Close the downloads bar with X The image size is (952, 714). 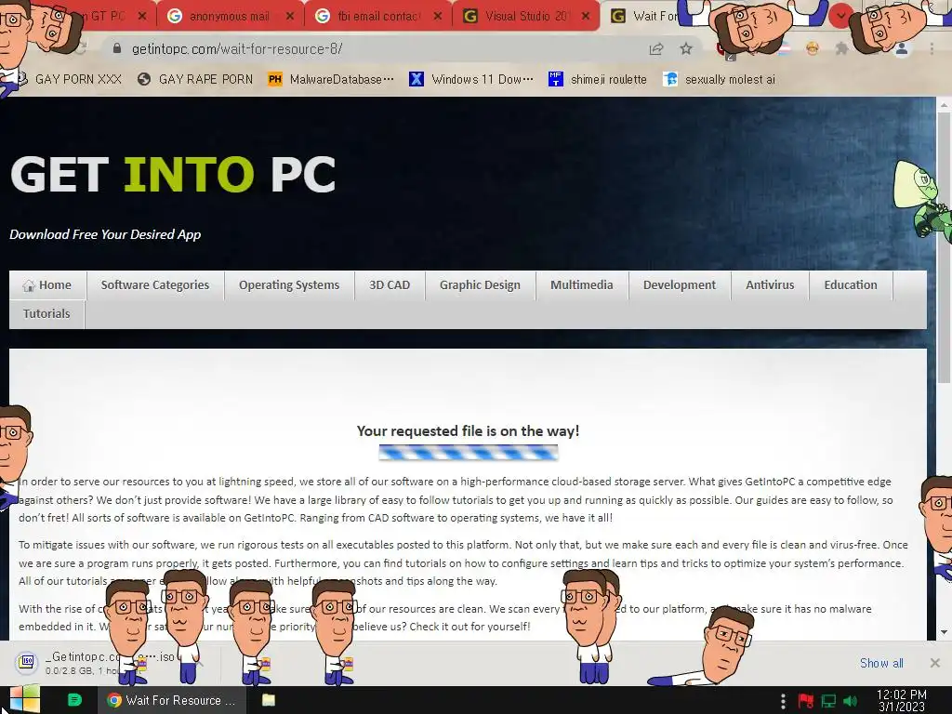point(935,663)
